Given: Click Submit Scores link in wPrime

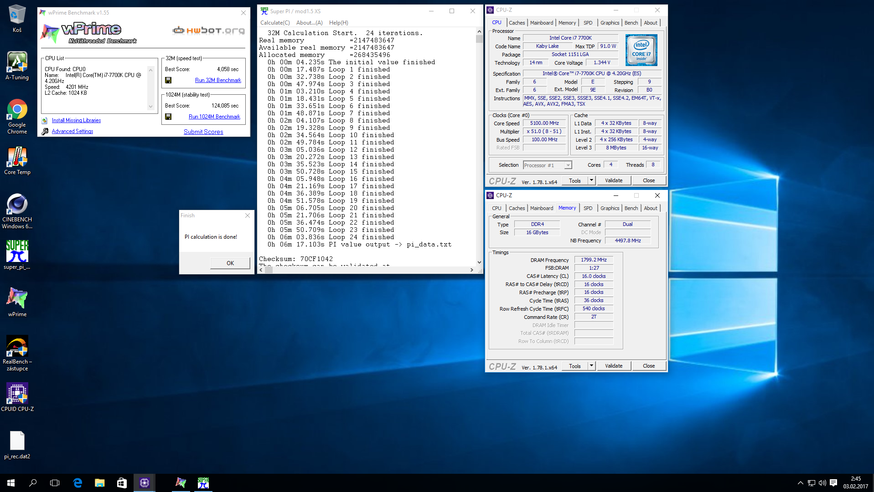Looking at the screenshot, I should [203, 132].
